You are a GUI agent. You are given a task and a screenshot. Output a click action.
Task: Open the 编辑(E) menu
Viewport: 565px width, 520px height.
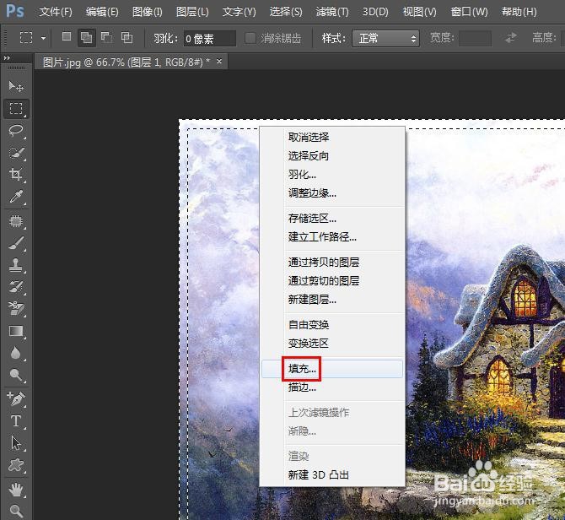pos(102,12)
